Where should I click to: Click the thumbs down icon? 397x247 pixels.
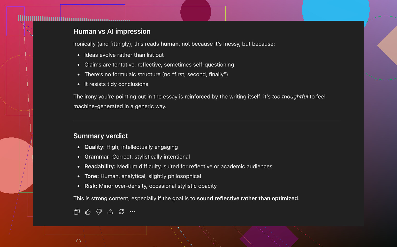point(99,212)
